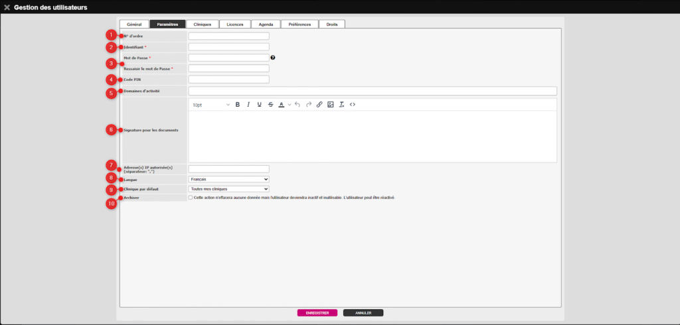Screen dimensions: 680x325
Task: Clear formatting in signature editor
Action: point(341,105)
